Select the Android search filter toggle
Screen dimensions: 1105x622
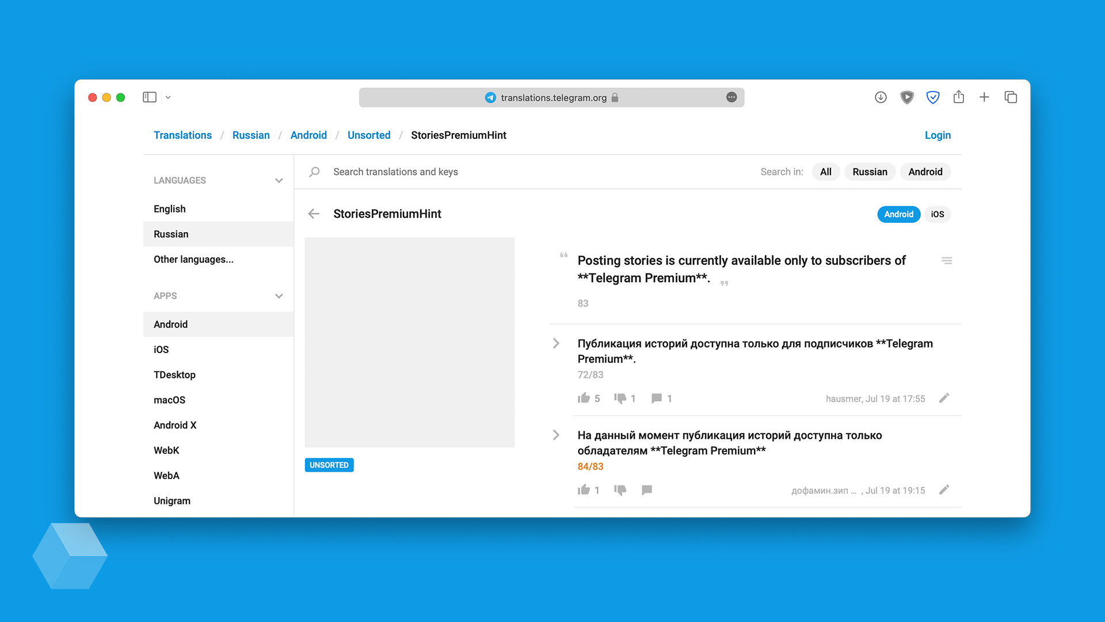[x=926, y=172]
